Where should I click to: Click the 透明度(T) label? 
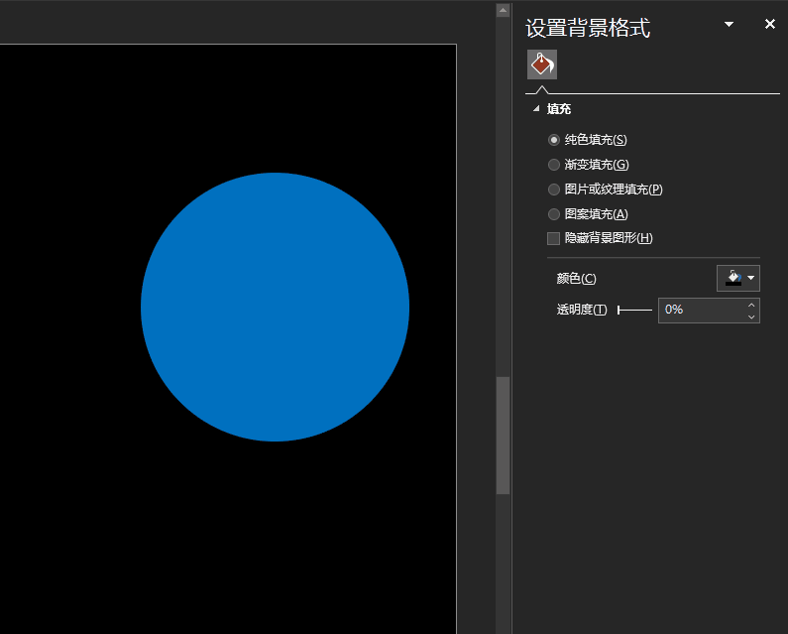click(x=582, y=310)
